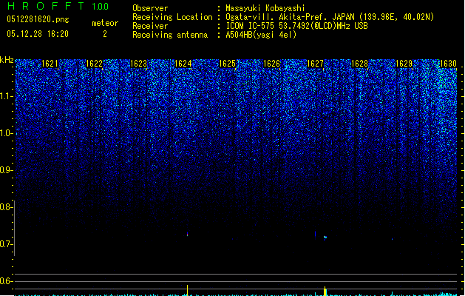The image size is (465, 296).
Task: Click the faint echo dot near 1629
Action: 392,239
